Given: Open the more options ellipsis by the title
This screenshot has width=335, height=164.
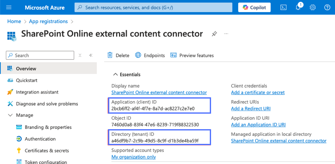Looking at the screenshot, I should pos(226,34).
